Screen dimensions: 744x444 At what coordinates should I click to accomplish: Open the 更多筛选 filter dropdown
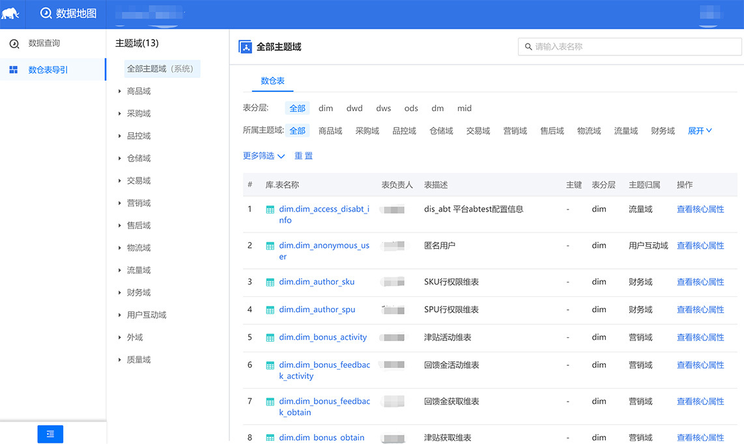pyautogui.click(x=264, y=156)
